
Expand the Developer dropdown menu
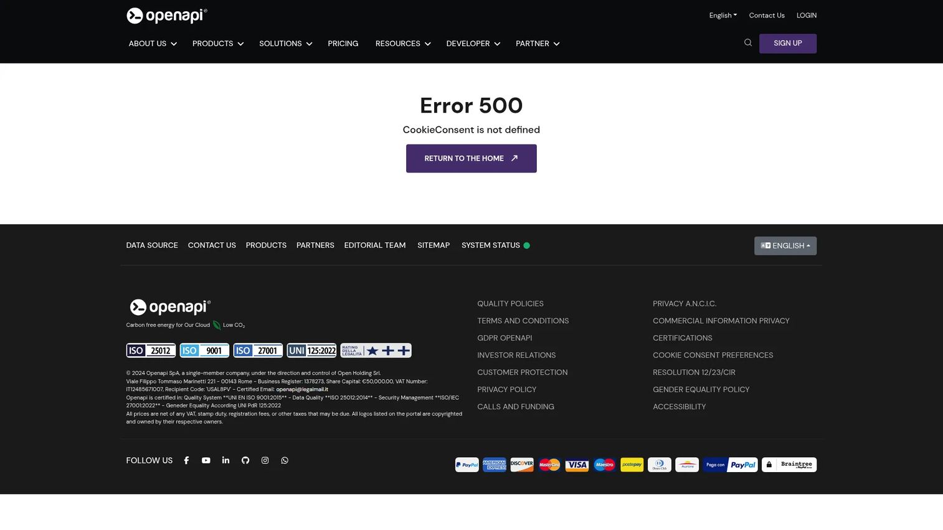coord(473,44)
